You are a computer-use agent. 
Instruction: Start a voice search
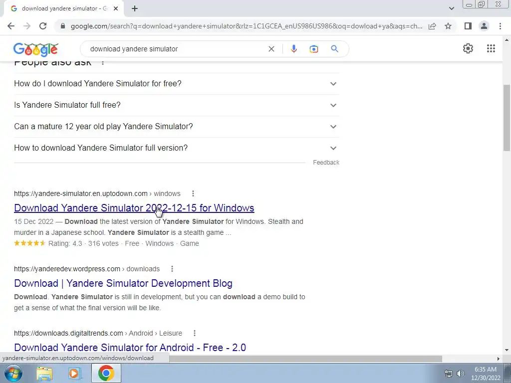click(x=293, y=49)
